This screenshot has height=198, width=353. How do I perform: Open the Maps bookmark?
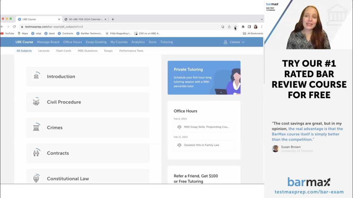(x=23, y=33)
